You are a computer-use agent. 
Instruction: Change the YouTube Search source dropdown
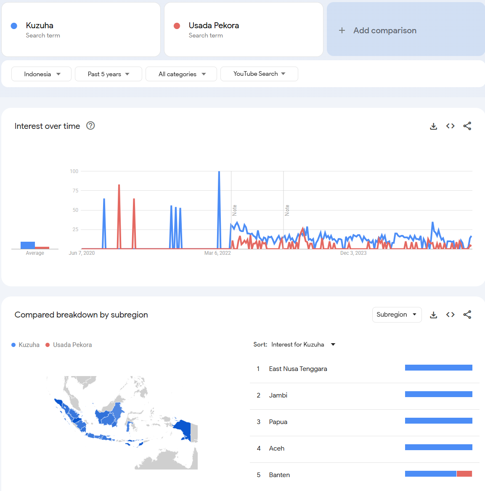(259, 74)
